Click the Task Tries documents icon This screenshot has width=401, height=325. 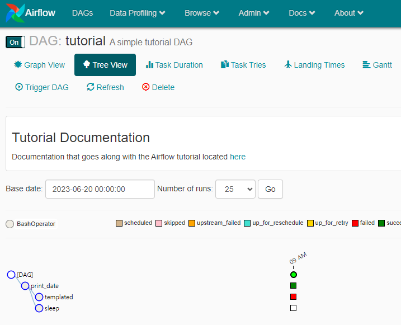coord(224,64)
